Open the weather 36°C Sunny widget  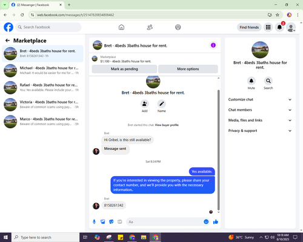coord(241,237)
